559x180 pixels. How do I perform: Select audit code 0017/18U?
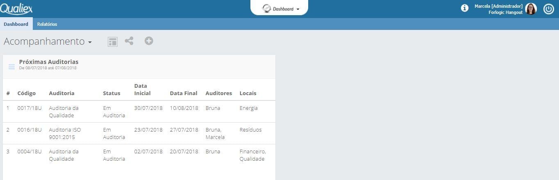[30, 108]
